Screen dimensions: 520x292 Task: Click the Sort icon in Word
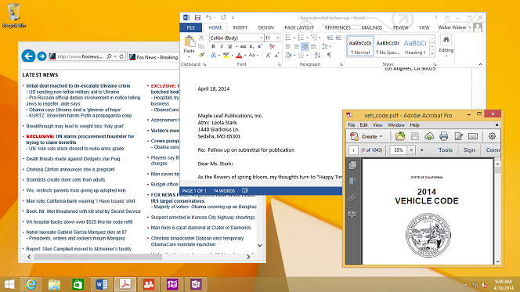pos(317,55)
